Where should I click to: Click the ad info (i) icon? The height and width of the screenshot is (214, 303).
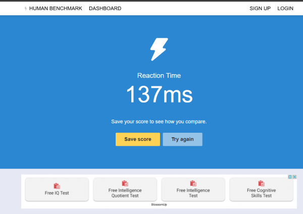coord(290,177)
